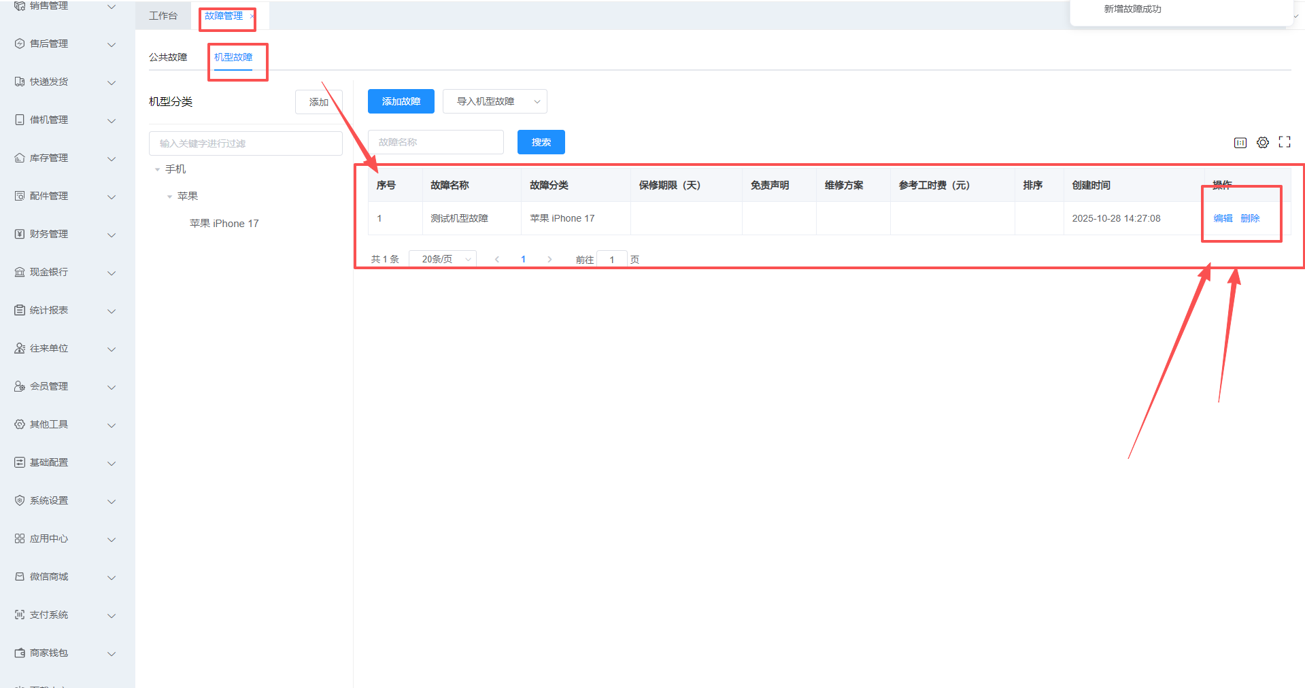This screenshot has height=688, width=1305.
Task: Open 导入机型故障 dropdown
Action: pyautogui.click(x=494, y=101)
